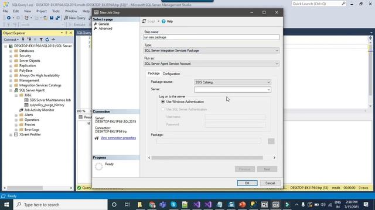
Task: Open Microsoft Teams from the taskbar
Action: [x=163, y=205]
